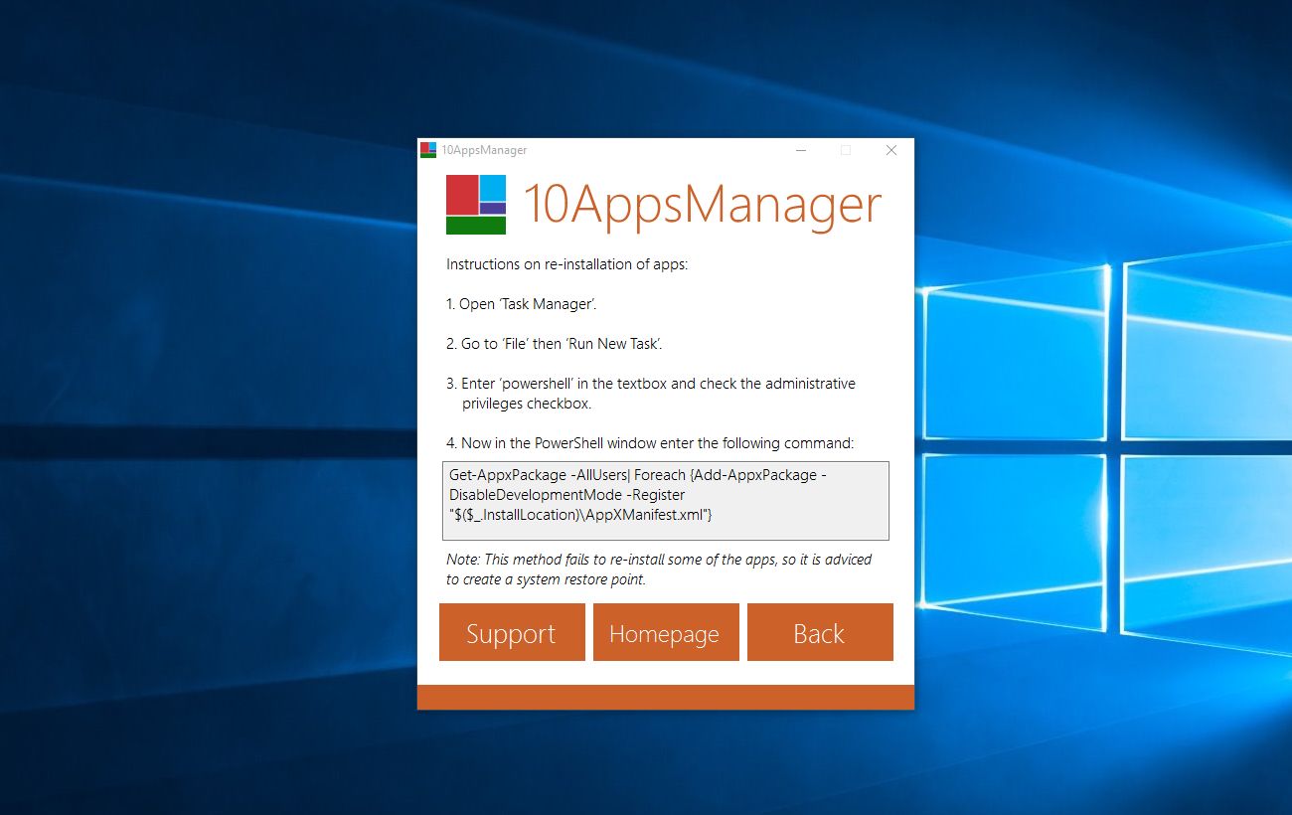This screenshot has width=1292, height=815.
Task: Minimize the 10AppsManager window
Action: pos(800,150)
